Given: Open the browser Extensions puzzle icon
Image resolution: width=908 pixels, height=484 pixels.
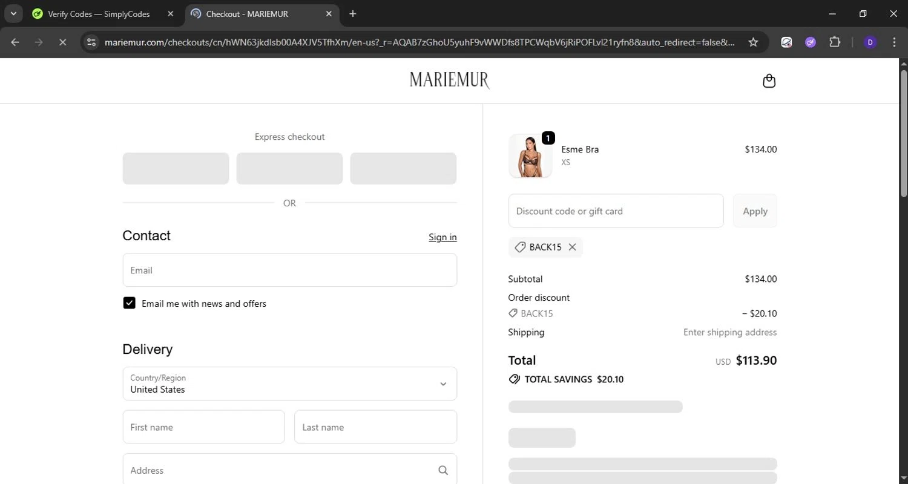Looking at the screenshot, I should [x=835, y=42].
